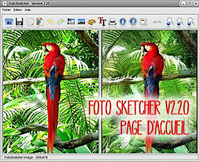Open a picture with the folder icon
The image size is (199, 162).
[x=9, y=21]
